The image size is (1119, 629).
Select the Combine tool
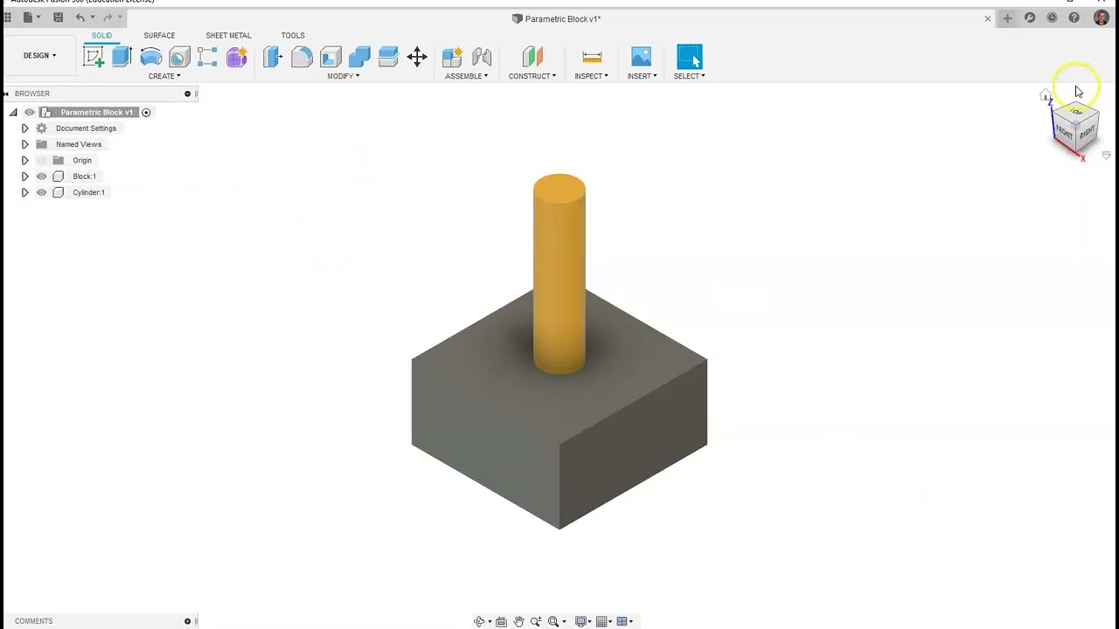coord(359,58)
